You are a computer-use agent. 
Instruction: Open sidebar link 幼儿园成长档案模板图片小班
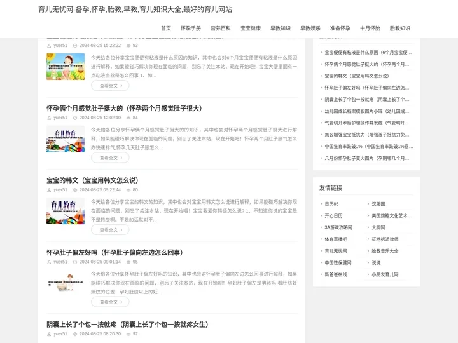(367, 111)
